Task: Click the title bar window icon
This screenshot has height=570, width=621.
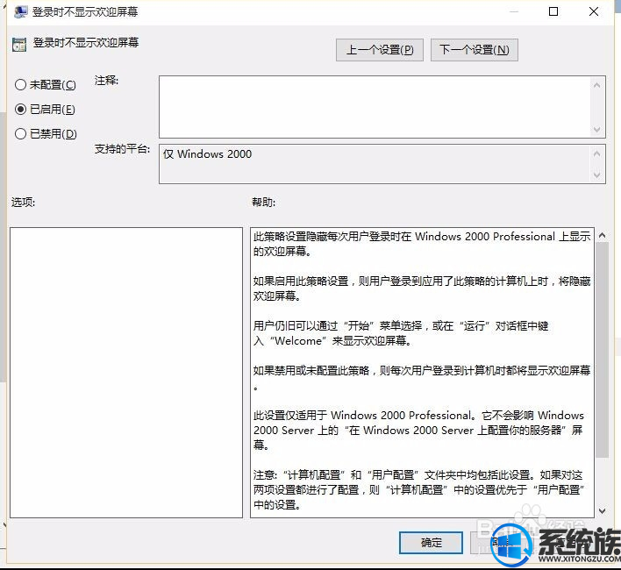Action: coord(20,12)
